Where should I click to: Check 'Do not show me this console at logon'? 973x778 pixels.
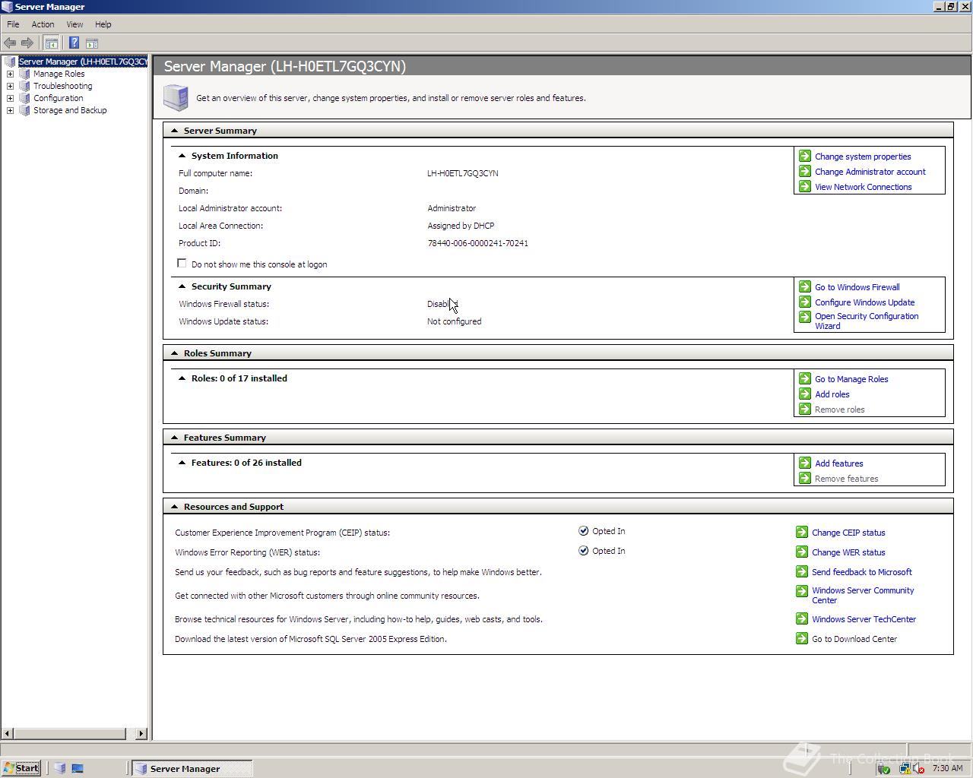[x=182, y=264]
